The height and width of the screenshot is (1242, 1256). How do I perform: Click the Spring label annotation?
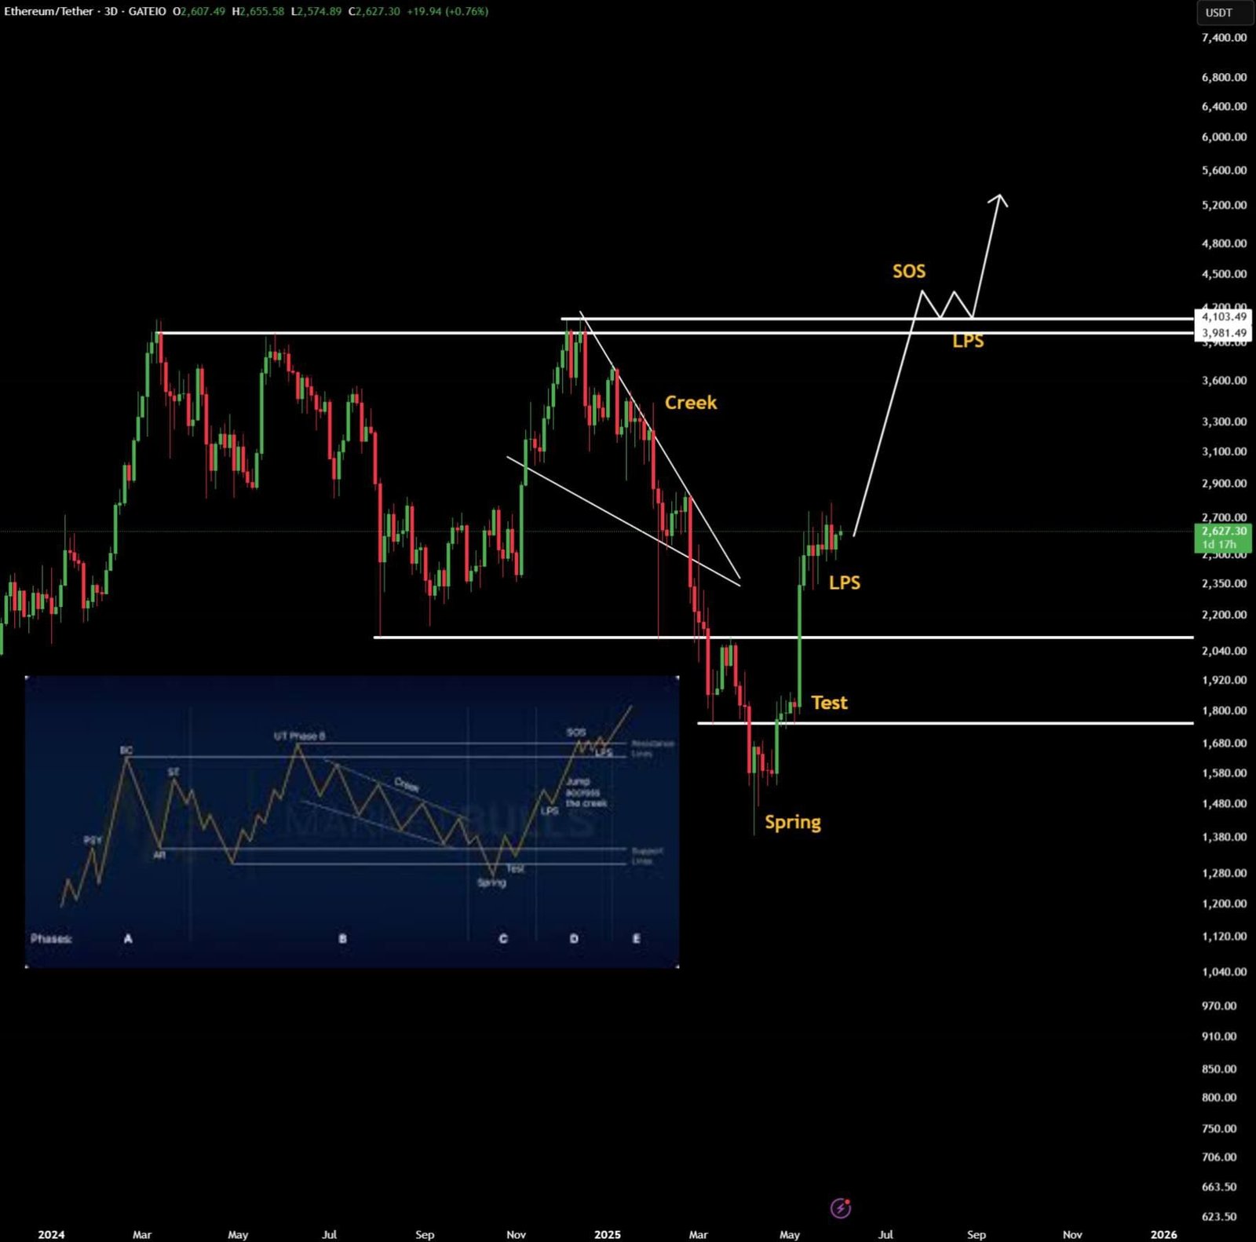792,822
